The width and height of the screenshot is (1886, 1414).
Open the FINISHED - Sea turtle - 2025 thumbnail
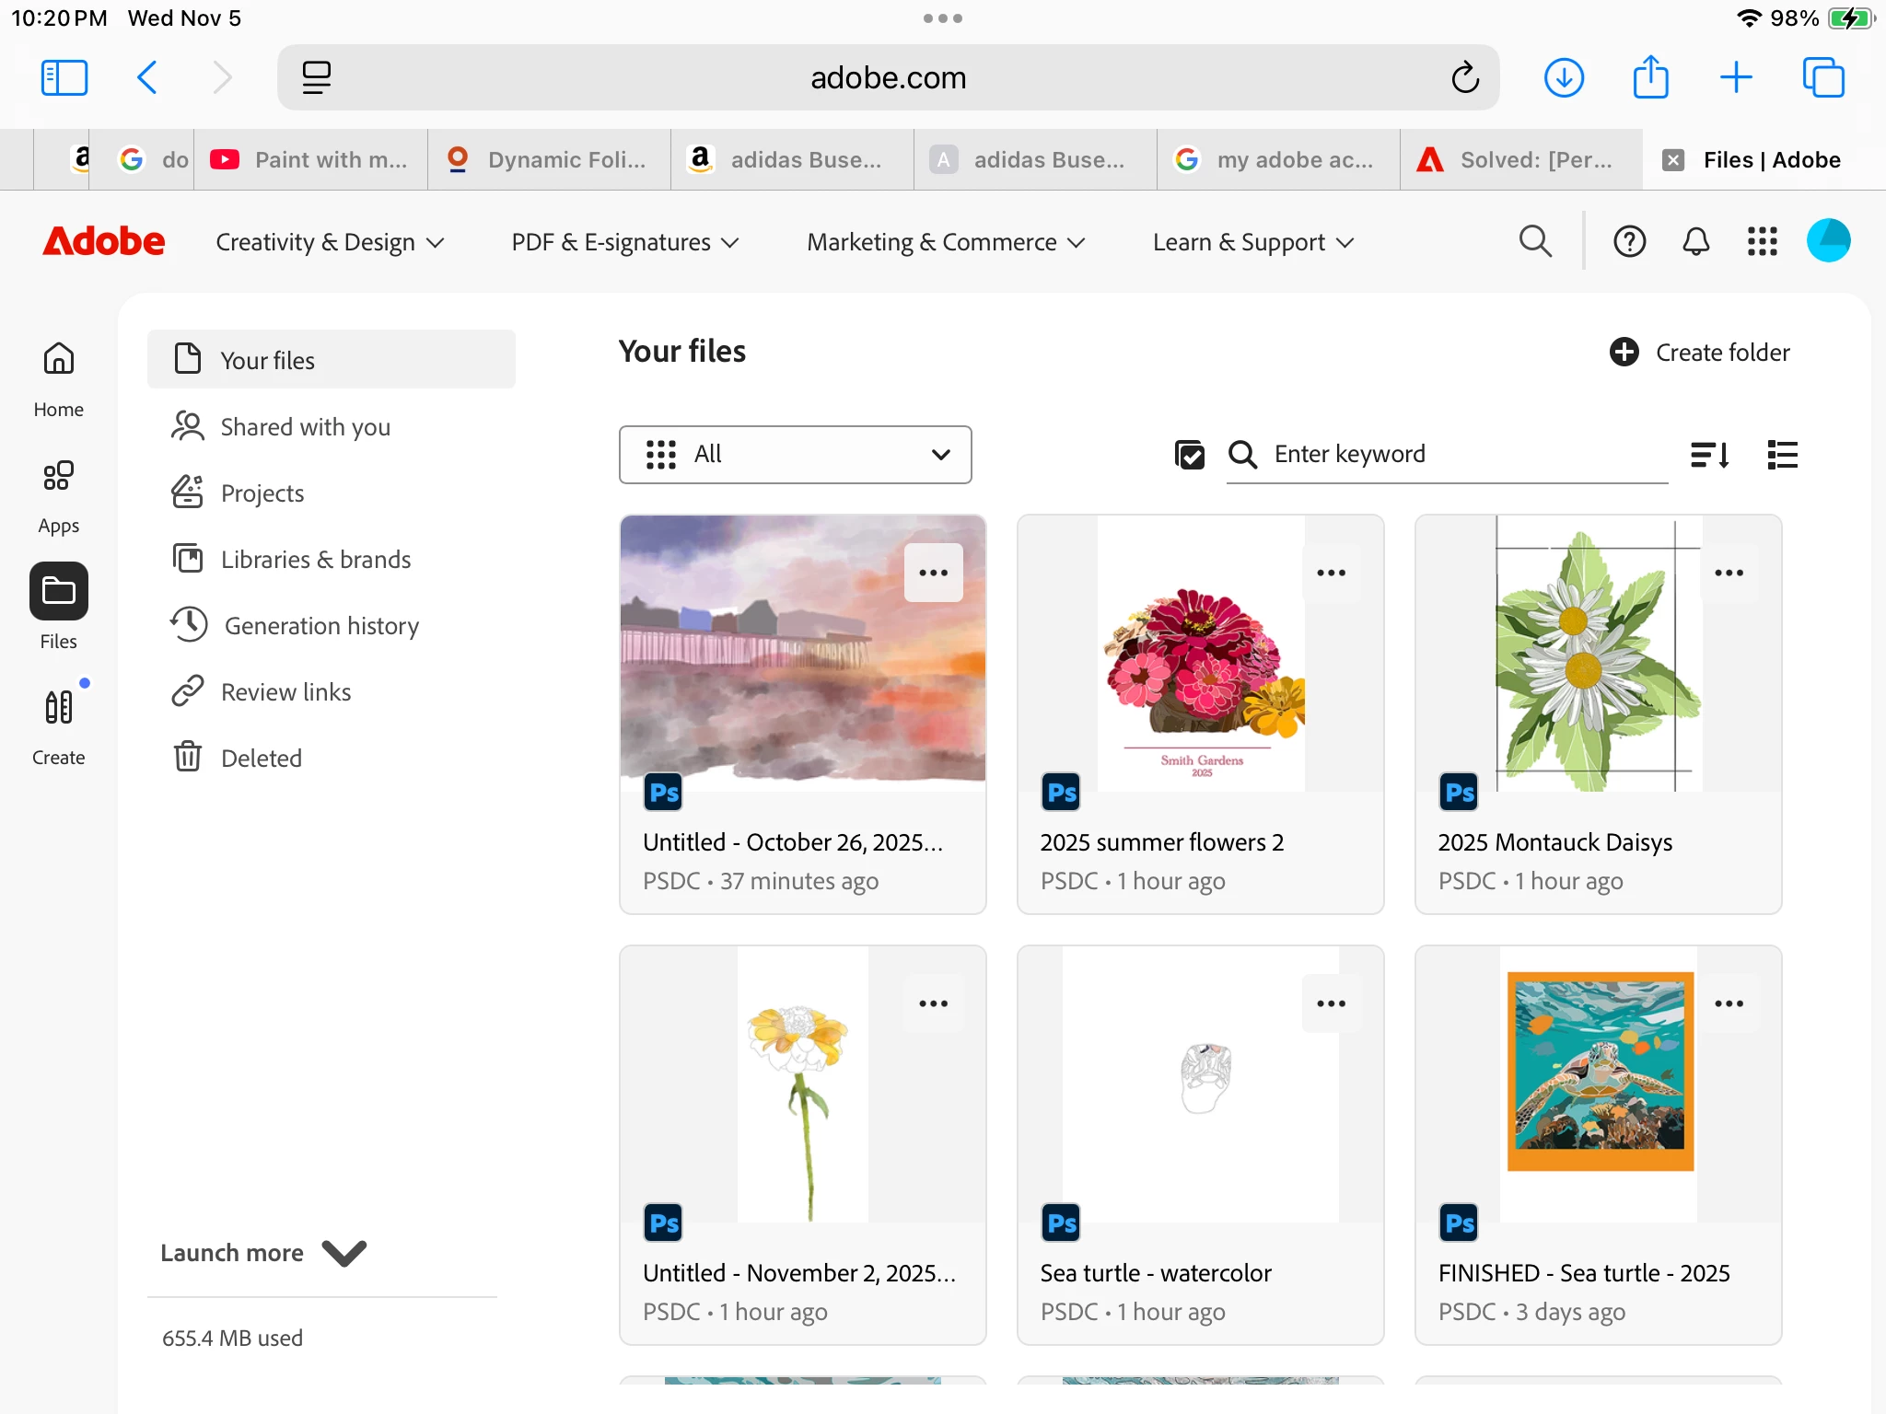tap(1599, 1072)
